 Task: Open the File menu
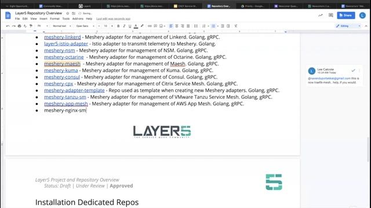tap(17, 18)
